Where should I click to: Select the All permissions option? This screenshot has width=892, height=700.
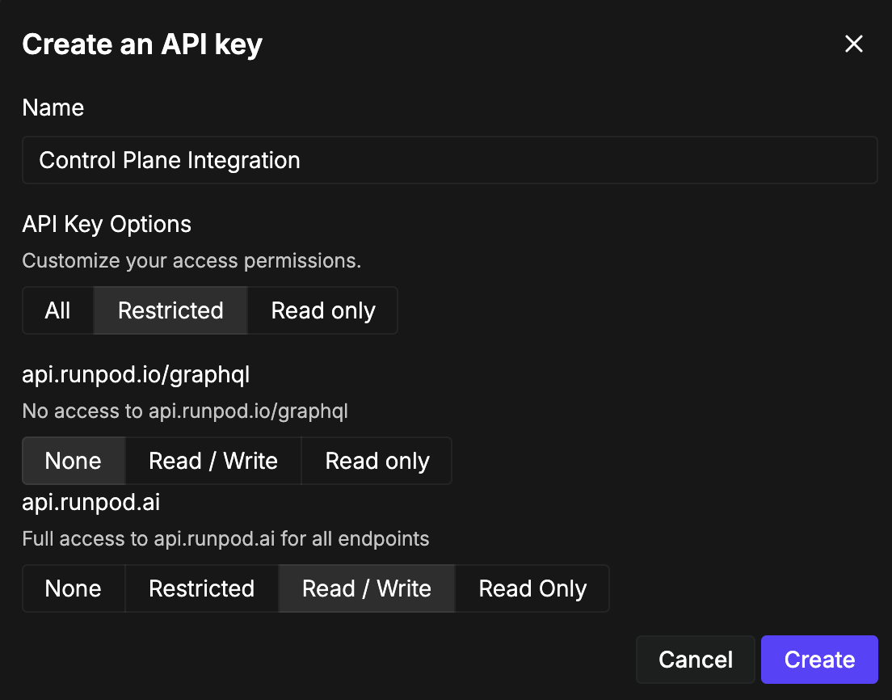(58, 311)
